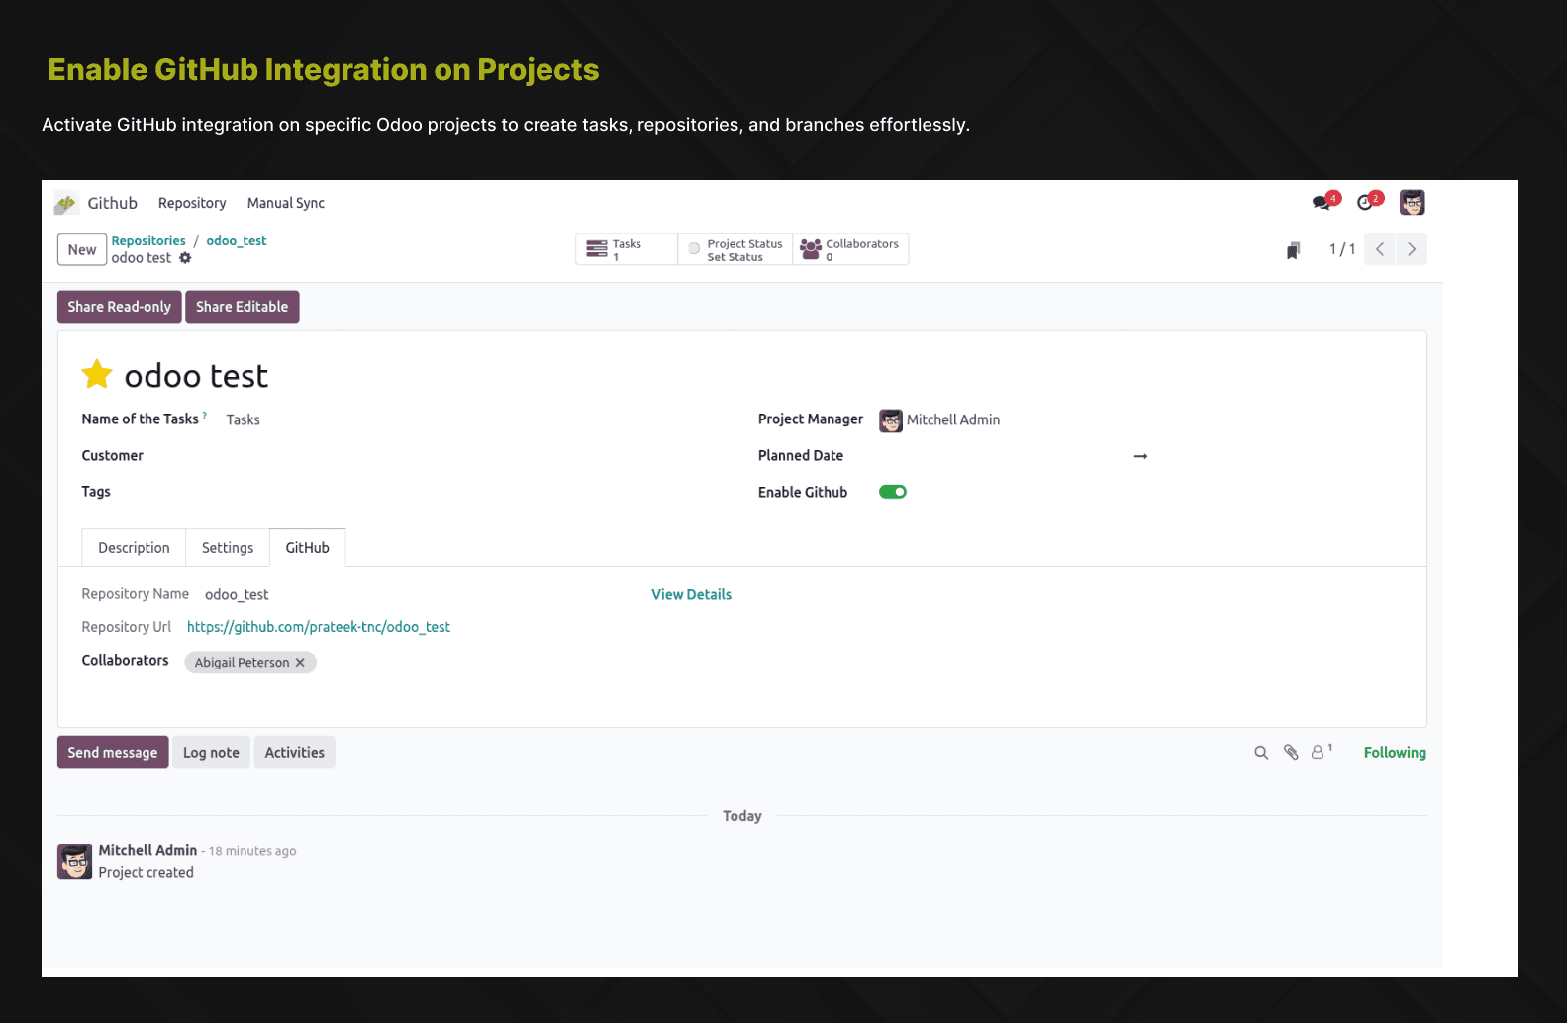Image resolution: width=1567 pixels, height=1023 pixels.
Task: Click the Github app logo icon
Action: point(66,203)
